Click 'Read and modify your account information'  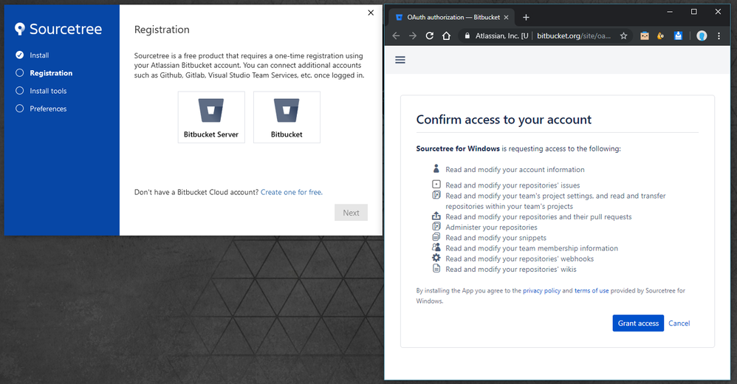(515, 170)
